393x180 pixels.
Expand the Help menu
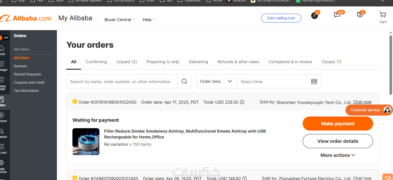click(x=149, y=20)
